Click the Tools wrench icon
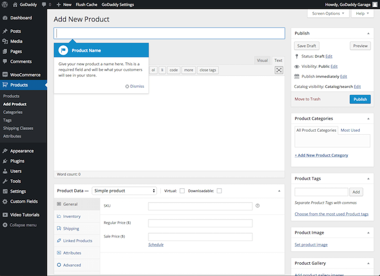 click(x=5, y=181)
